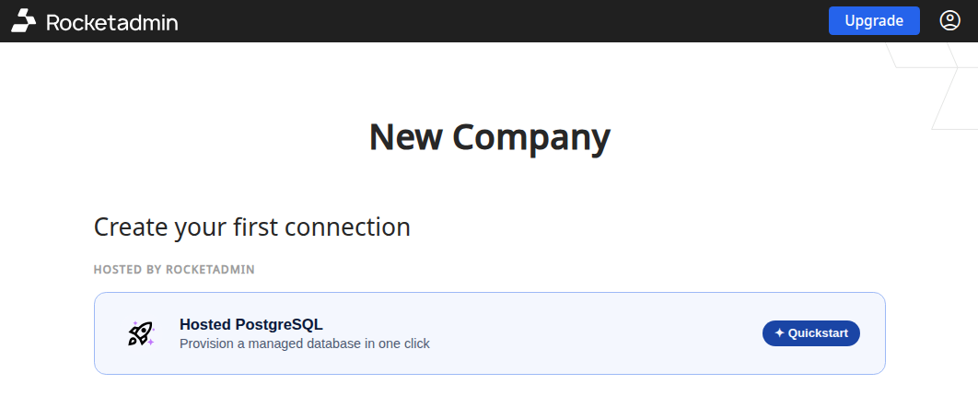Click the "Create your first connection" heading
This screenshot has width=978, height=396.
(x=251, y=227)
